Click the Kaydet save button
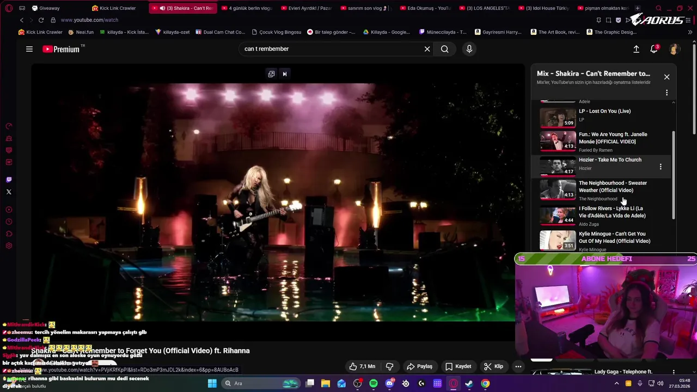This screenshot has height=392, width=697. click(458, 366)
